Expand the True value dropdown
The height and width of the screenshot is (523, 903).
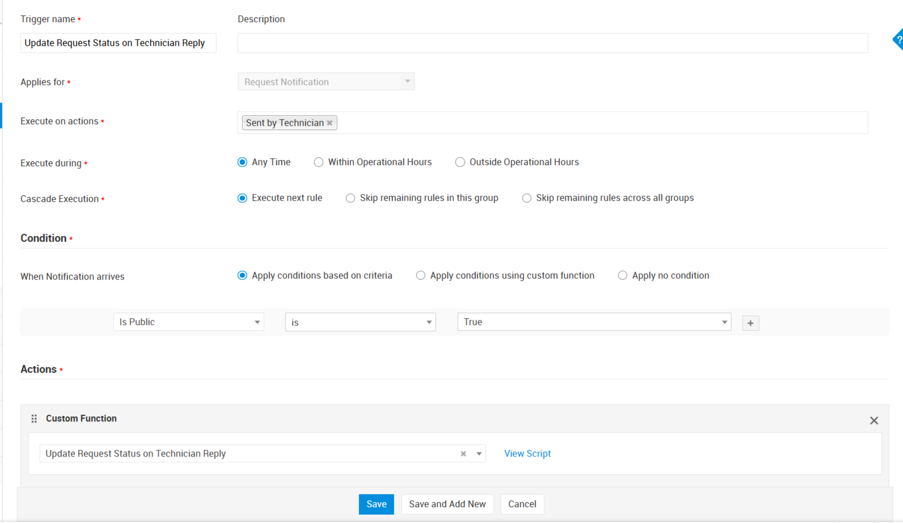(x=594, y=322)
